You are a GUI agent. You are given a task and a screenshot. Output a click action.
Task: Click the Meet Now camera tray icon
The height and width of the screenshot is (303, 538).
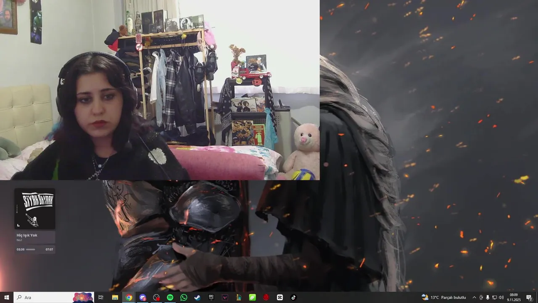point(481,298)
